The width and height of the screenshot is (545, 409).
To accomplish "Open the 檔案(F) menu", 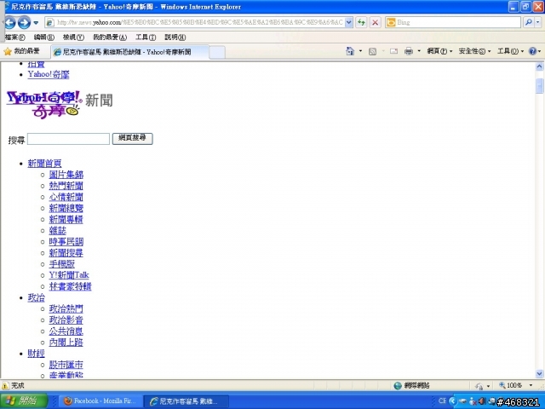I will coord(14,37).
